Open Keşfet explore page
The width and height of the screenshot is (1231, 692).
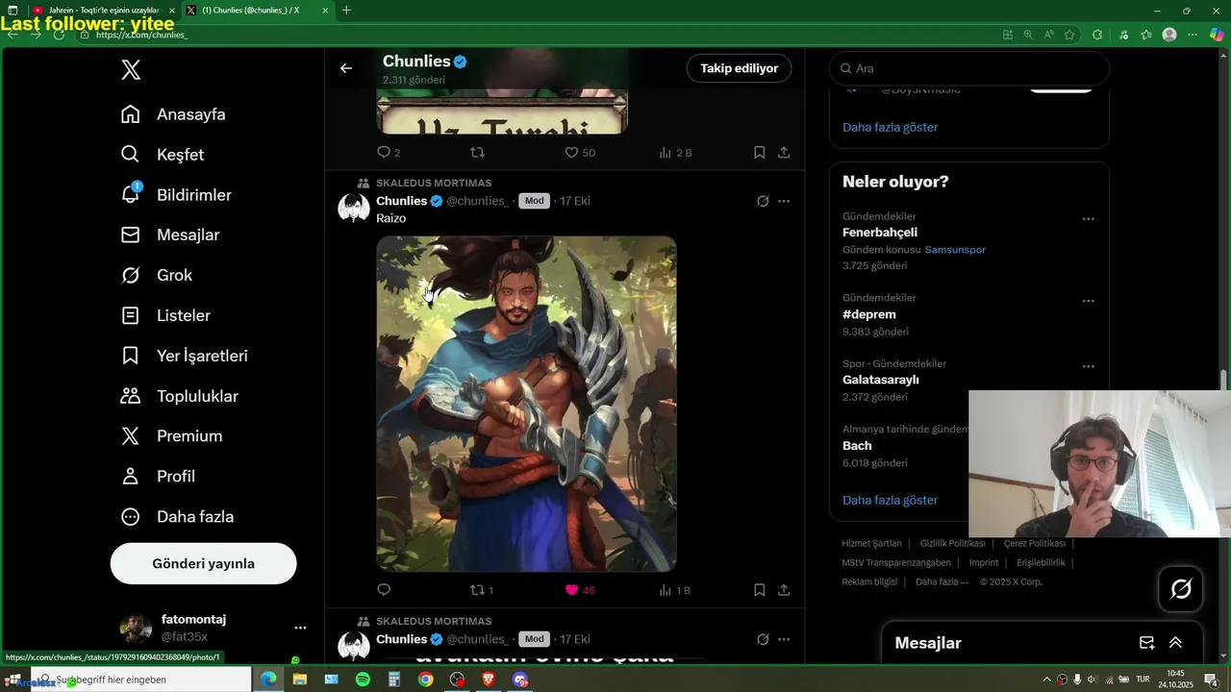click(162, 155)
